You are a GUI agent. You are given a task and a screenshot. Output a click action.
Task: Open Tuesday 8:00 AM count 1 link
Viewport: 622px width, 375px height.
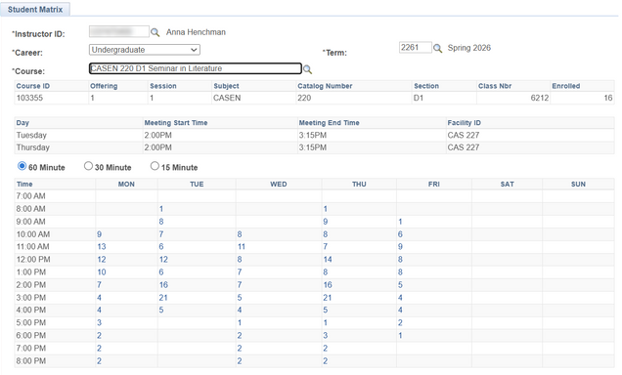[161, 209]
